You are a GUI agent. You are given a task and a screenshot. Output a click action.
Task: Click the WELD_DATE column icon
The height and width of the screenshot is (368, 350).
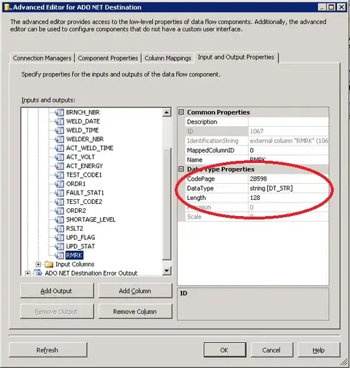tap(59, 122)
